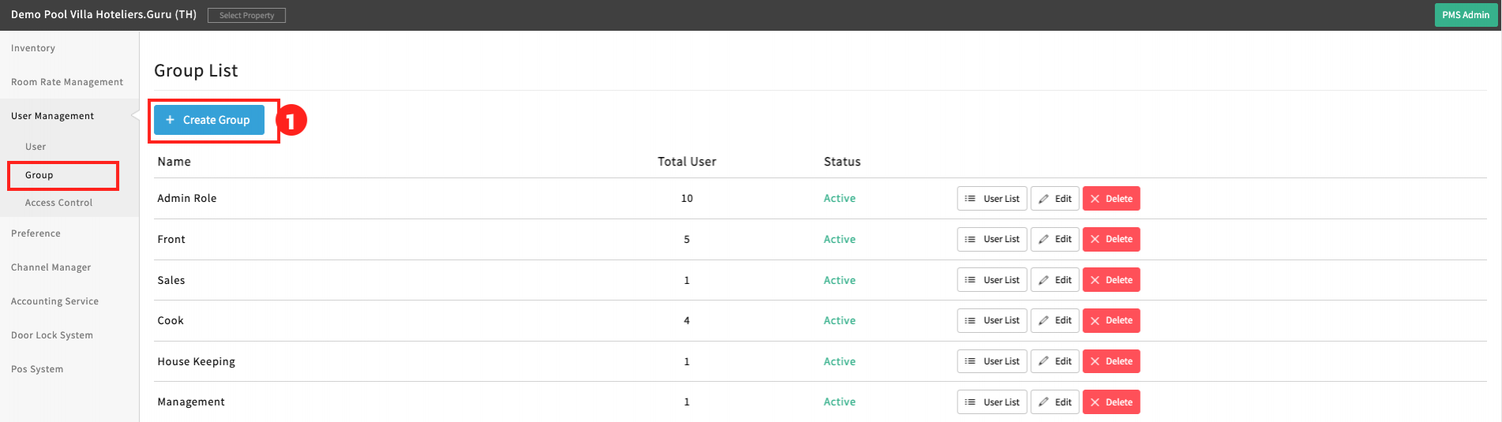The width and height of the screenshot is (1502, 422).
Task: Open the Select Property dropdown
Action: point(246,15)
